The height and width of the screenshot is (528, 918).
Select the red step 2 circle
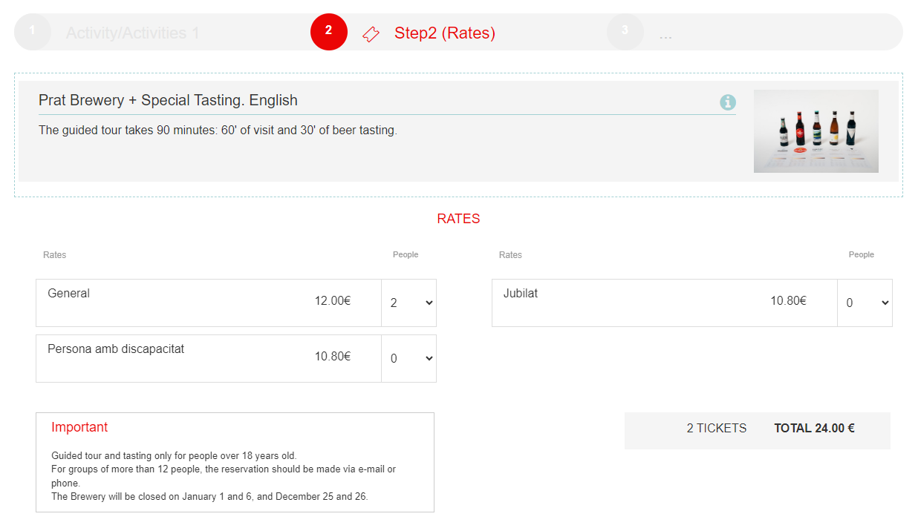(x=329, y=32)
